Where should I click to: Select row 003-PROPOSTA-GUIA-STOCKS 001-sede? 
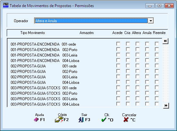click(x=85, y=88)
